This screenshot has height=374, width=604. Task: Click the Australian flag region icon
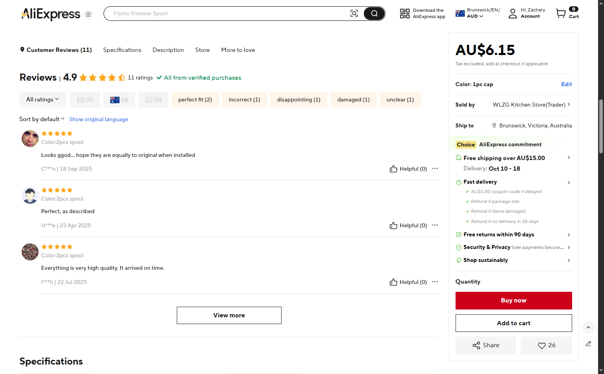click(460, 13)
